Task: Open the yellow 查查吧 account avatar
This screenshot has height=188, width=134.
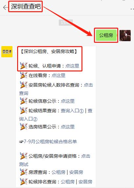Action: tap(7, 52)
